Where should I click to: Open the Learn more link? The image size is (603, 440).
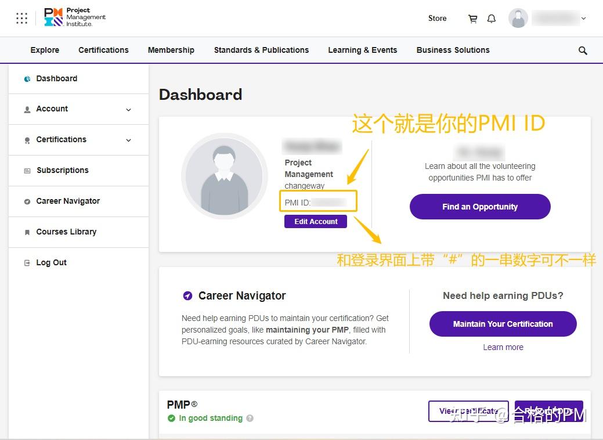[x=503, y=347]
